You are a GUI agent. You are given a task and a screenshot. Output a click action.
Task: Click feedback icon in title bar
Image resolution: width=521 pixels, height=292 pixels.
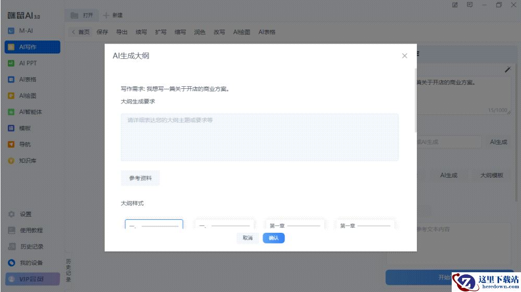469,5
